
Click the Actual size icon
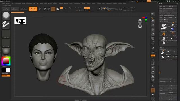coord(153,30)
